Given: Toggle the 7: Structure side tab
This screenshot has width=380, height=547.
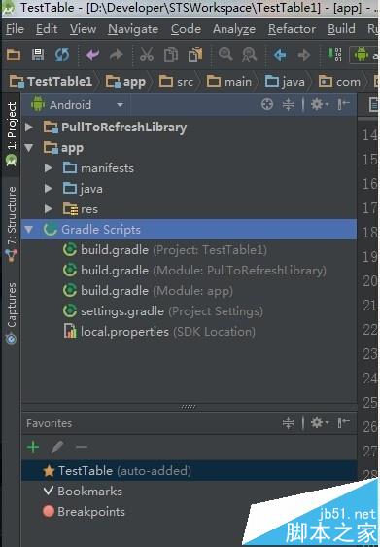Looking at the screenshot, I should pyautogui.click(x=11, y=224).
